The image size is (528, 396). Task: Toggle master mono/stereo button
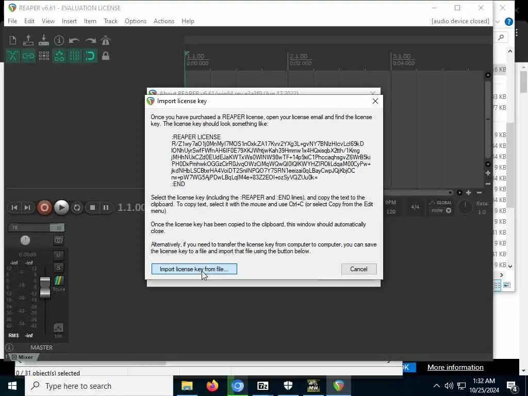(x=59, y=240)
